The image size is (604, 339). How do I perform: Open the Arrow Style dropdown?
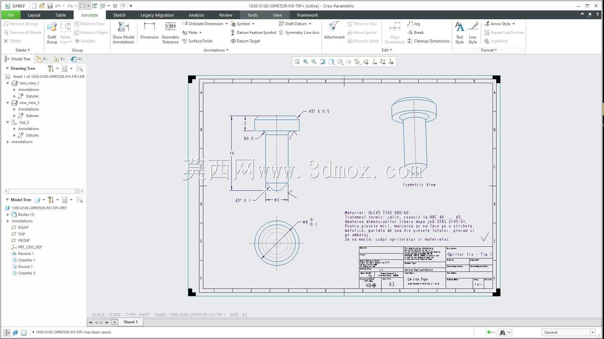513,24
